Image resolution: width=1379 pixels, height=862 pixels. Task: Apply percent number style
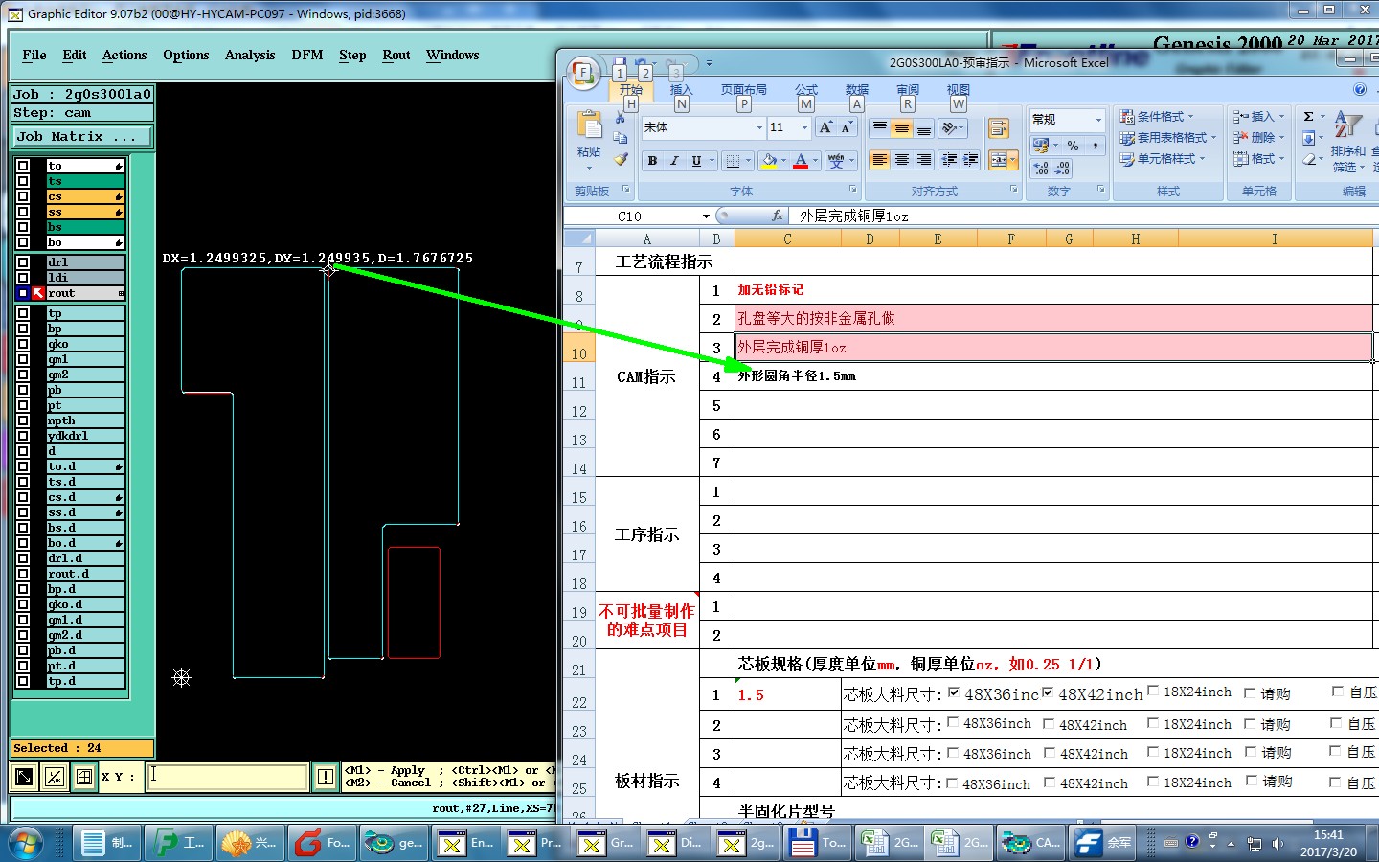pyautogui.click(x=1074, y=146)
